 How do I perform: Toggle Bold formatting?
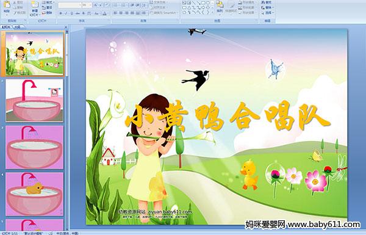tap(60, 13)
